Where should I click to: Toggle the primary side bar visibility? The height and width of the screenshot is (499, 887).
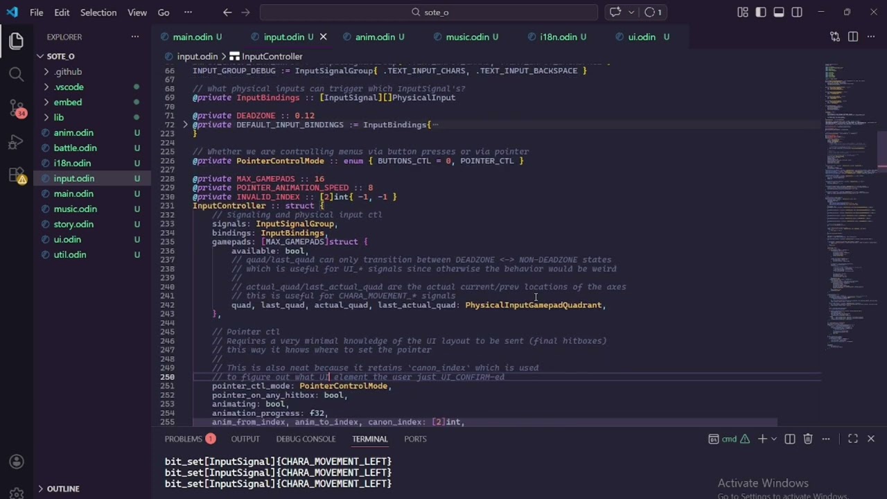(761, 12)
